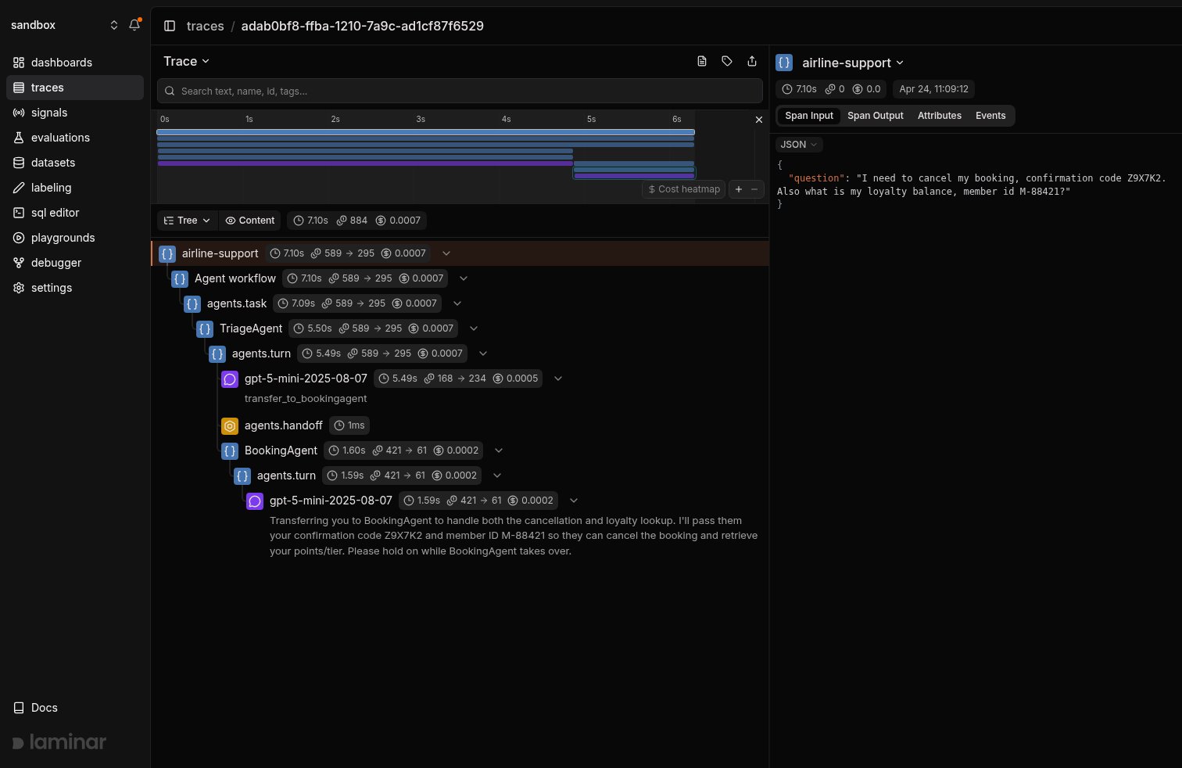Click the signals radio-wave icon
This screenshot has width=1182, height=768.
[19, 113]
